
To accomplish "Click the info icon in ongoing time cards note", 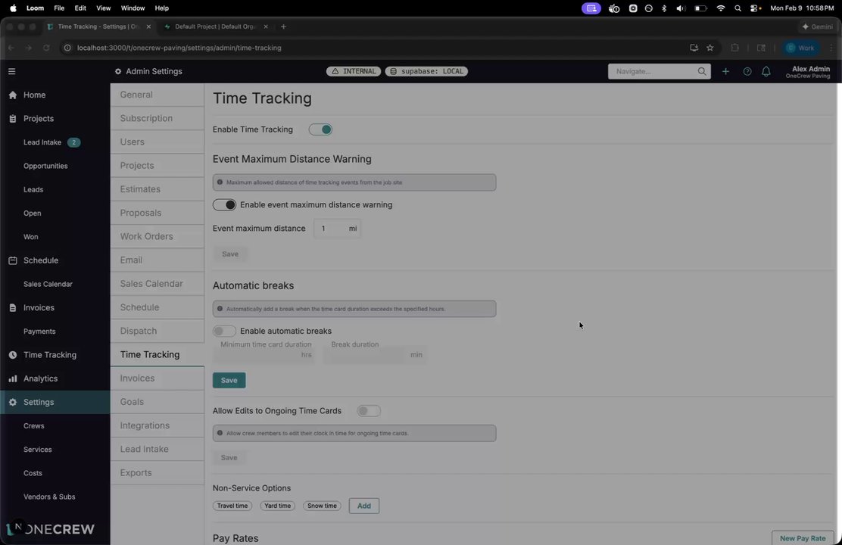I will [220, 433].
